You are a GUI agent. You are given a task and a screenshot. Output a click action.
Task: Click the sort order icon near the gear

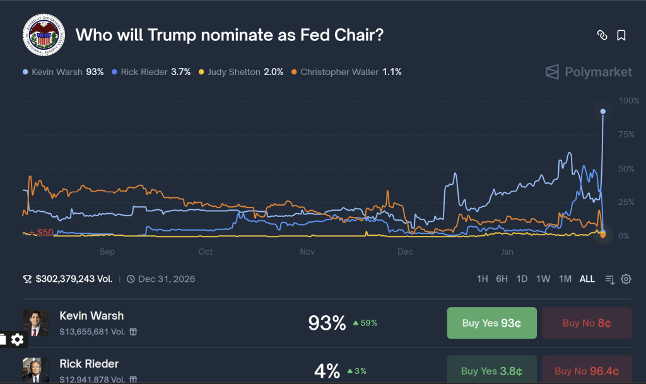tap(609, 279)
